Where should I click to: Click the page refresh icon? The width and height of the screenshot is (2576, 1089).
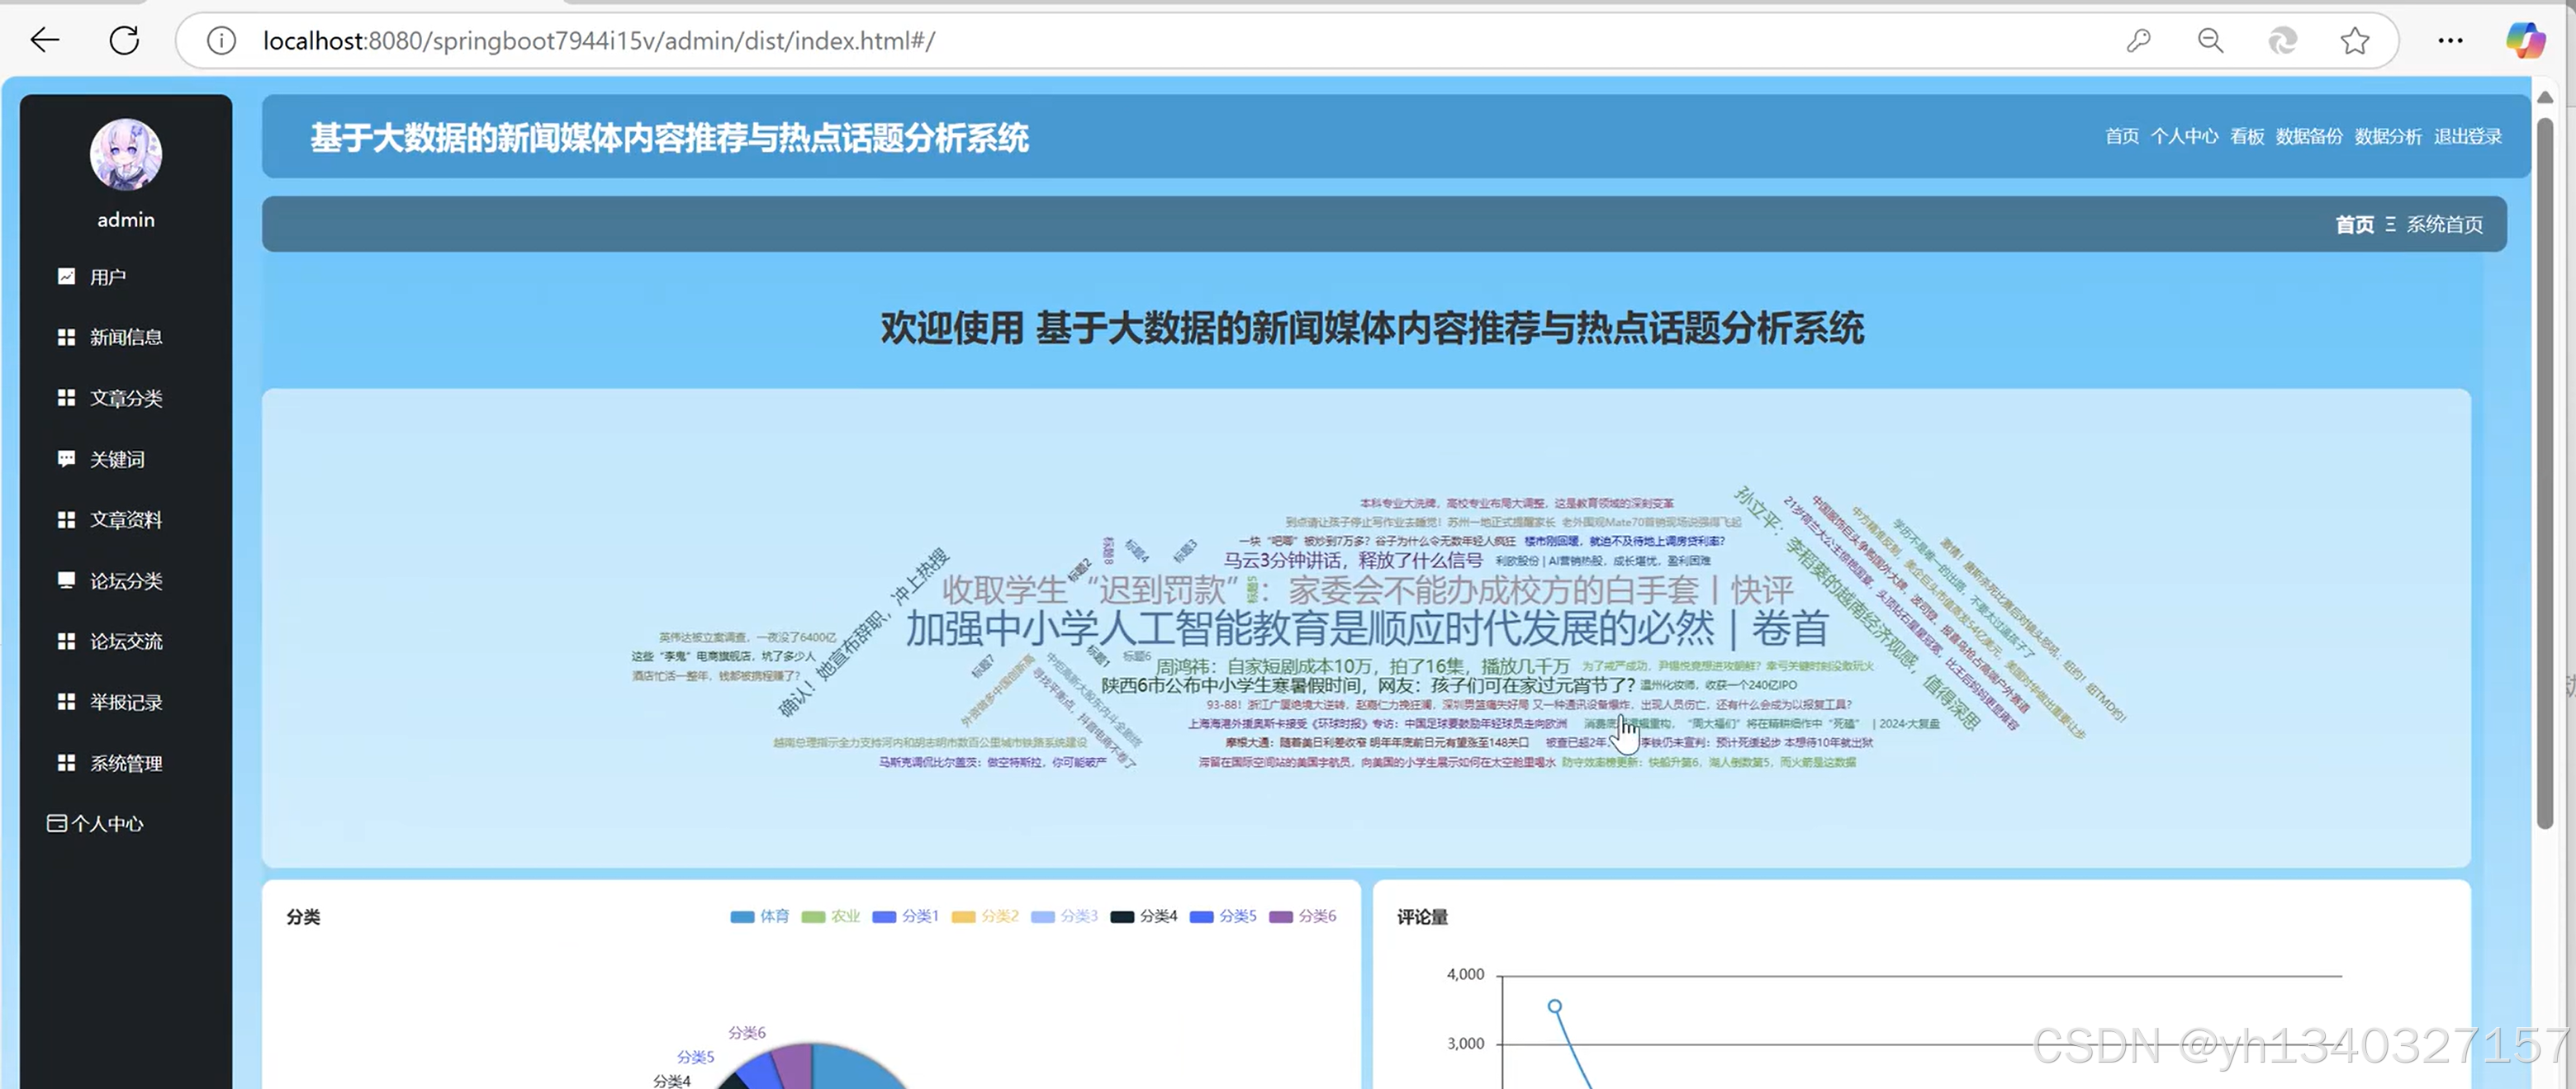pyautogui.click(x=124, y=40)
